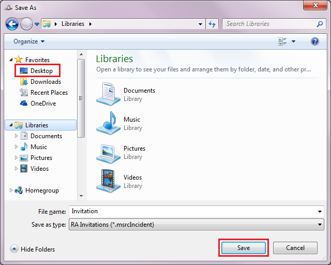This screenshot has width=331, height=265.
Task: Close the Save As dialog
Action: [315, 5]
